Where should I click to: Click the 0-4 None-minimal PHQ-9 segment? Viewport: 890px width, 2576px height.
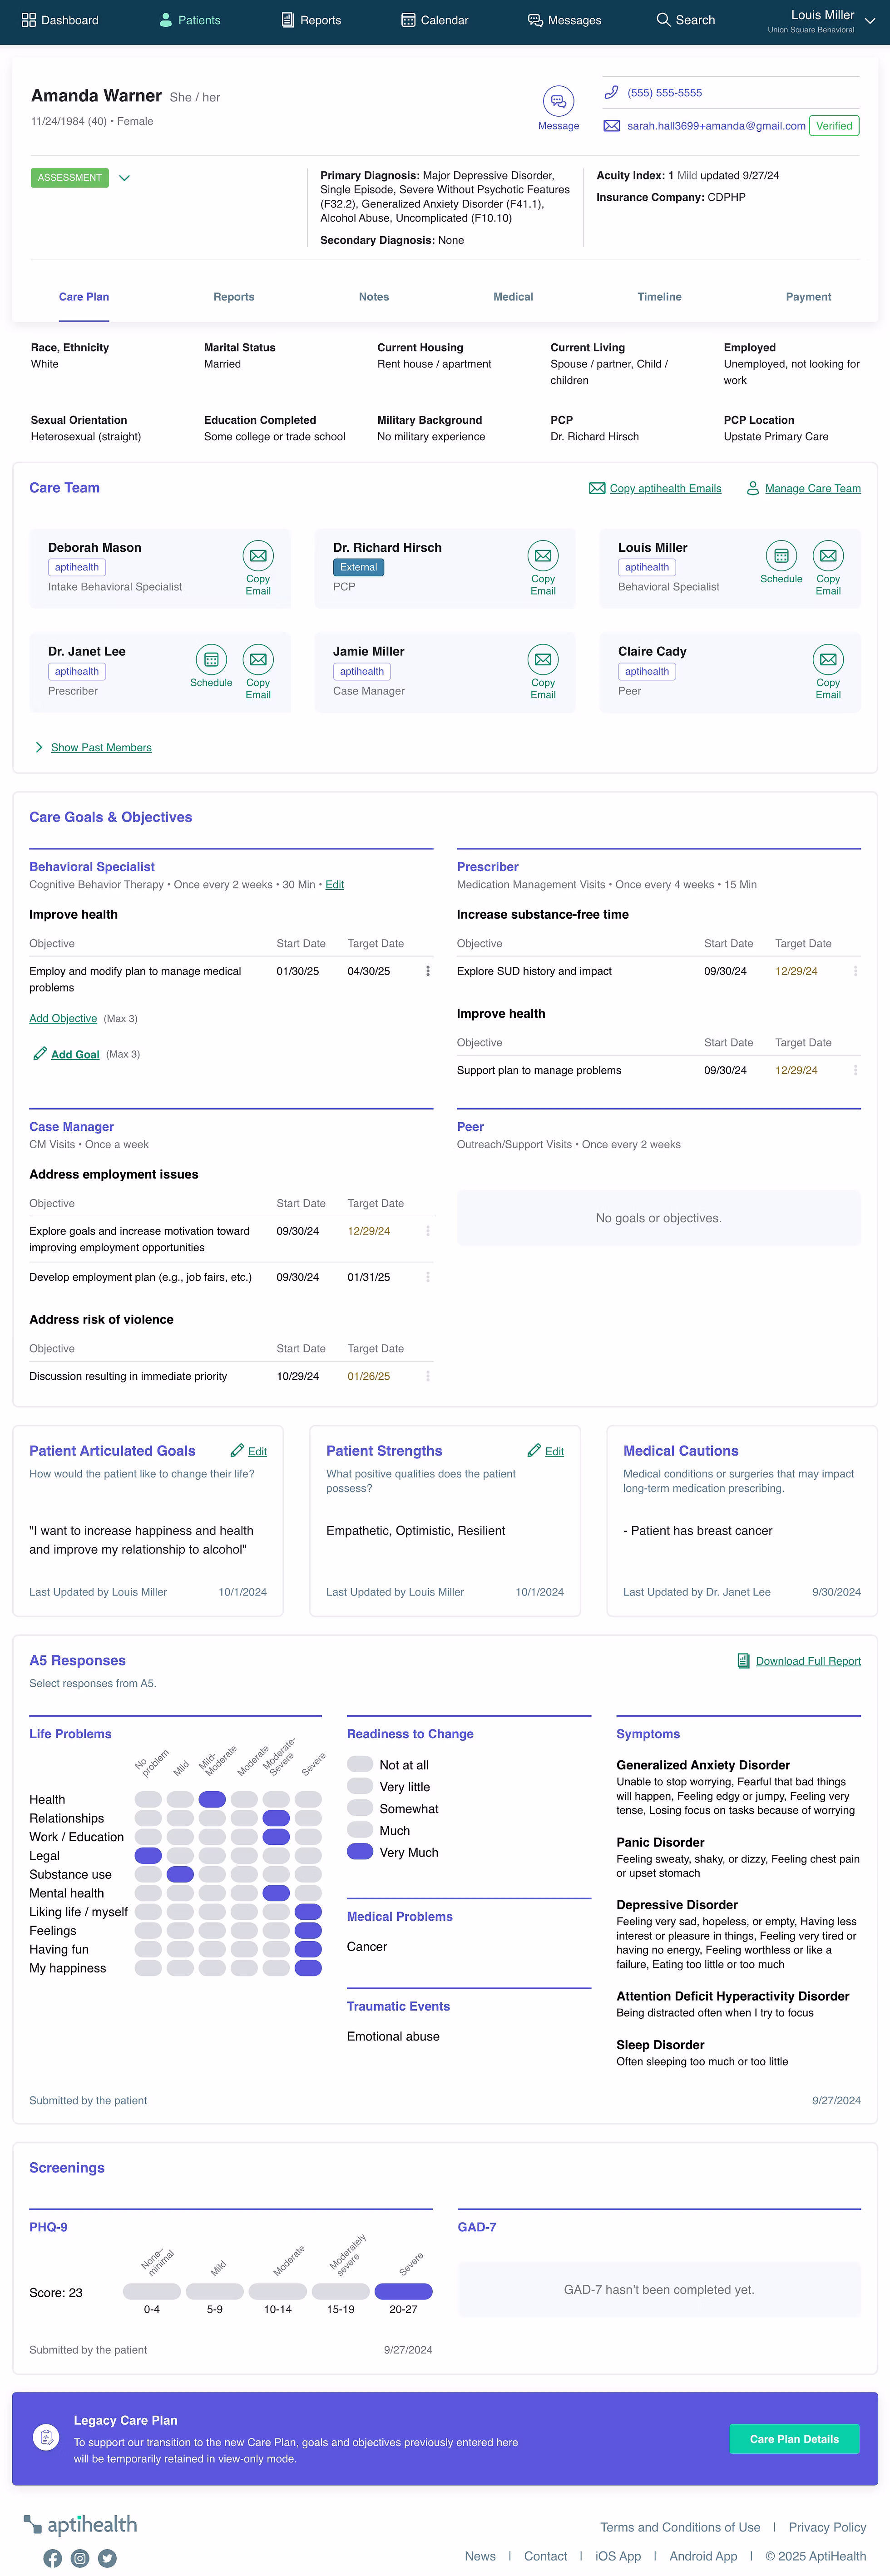(152, 2291)
